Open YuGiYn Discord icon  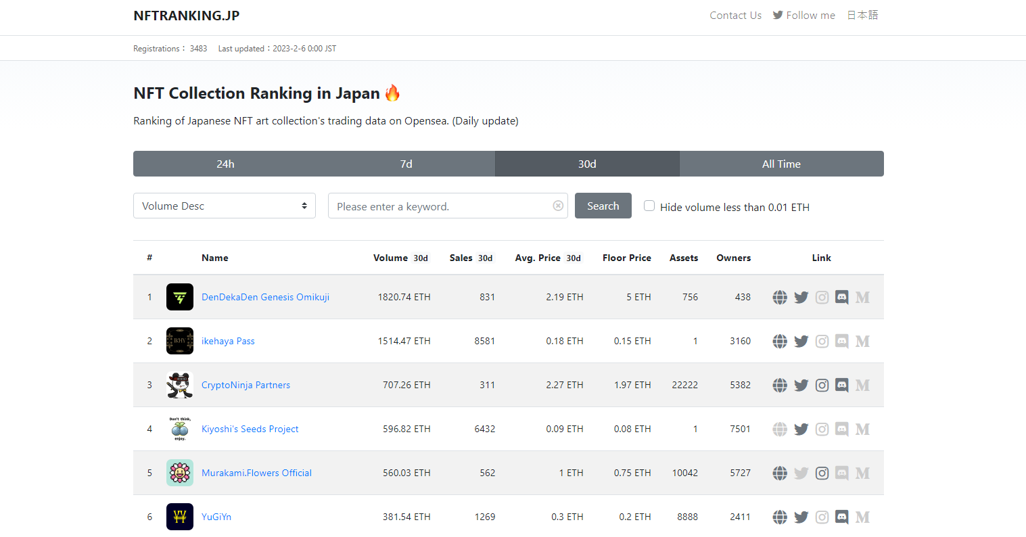pyautogui.click(x=842, y=517)
